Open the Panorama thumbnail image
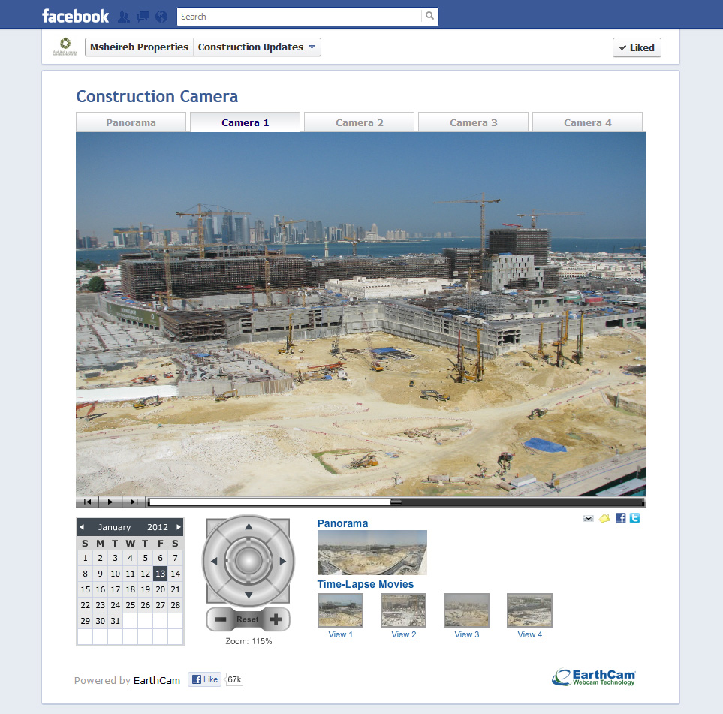Screen dimensions: 723x714 pyautogui.click(x=372, y=553)
